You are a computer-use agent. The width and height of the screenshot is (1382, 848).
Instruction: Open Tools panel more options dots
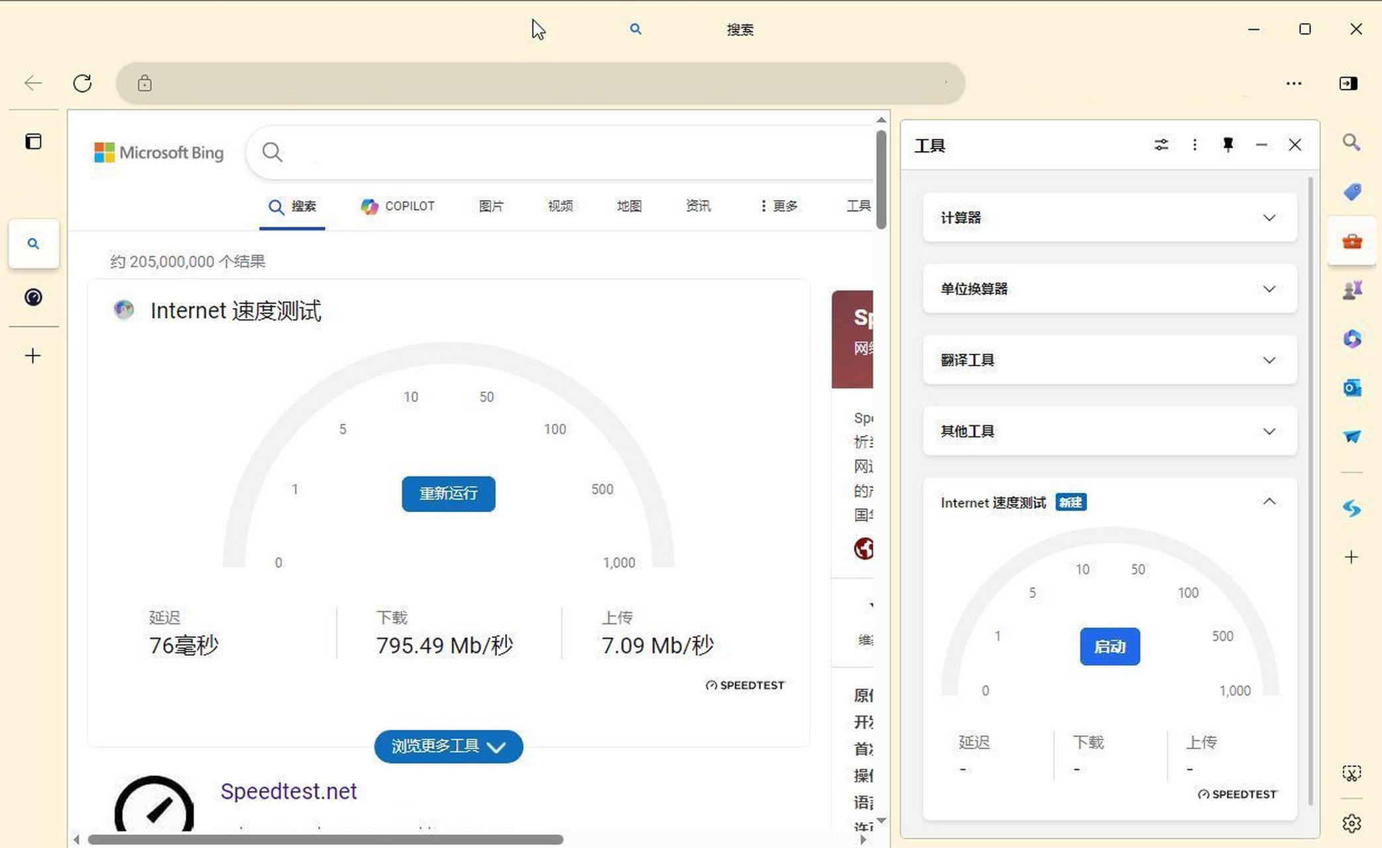coord(1194,144)
